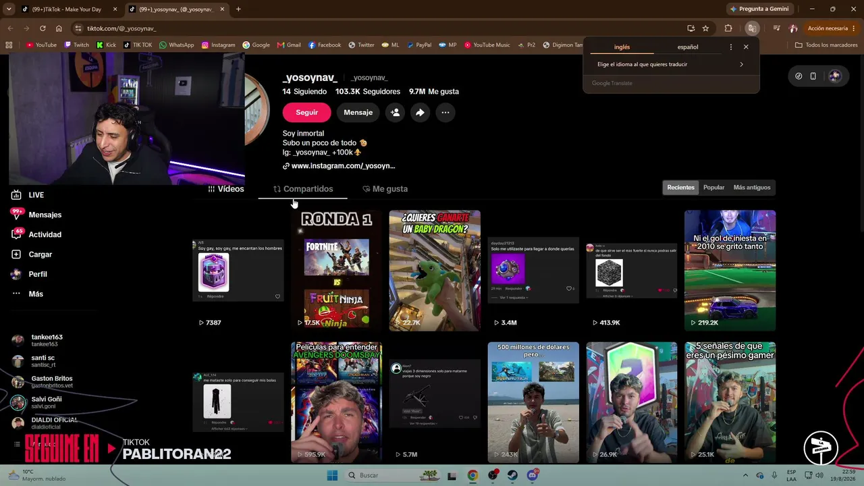The image size is (864, 486).
Task: Open the Todos los marcadores folder
Action: (826, 45)
